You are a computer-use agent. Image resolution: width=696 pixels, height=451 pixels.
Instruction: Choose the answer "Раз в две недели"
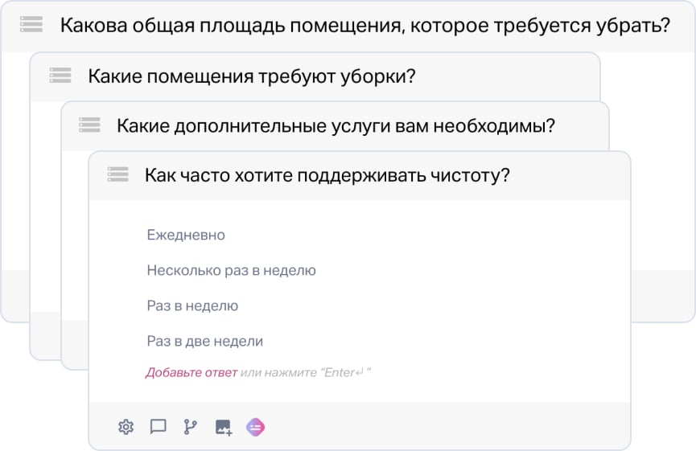[x=205, y=342]
